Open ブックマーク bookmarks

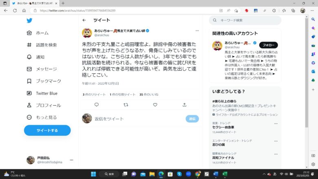[44, 81]
